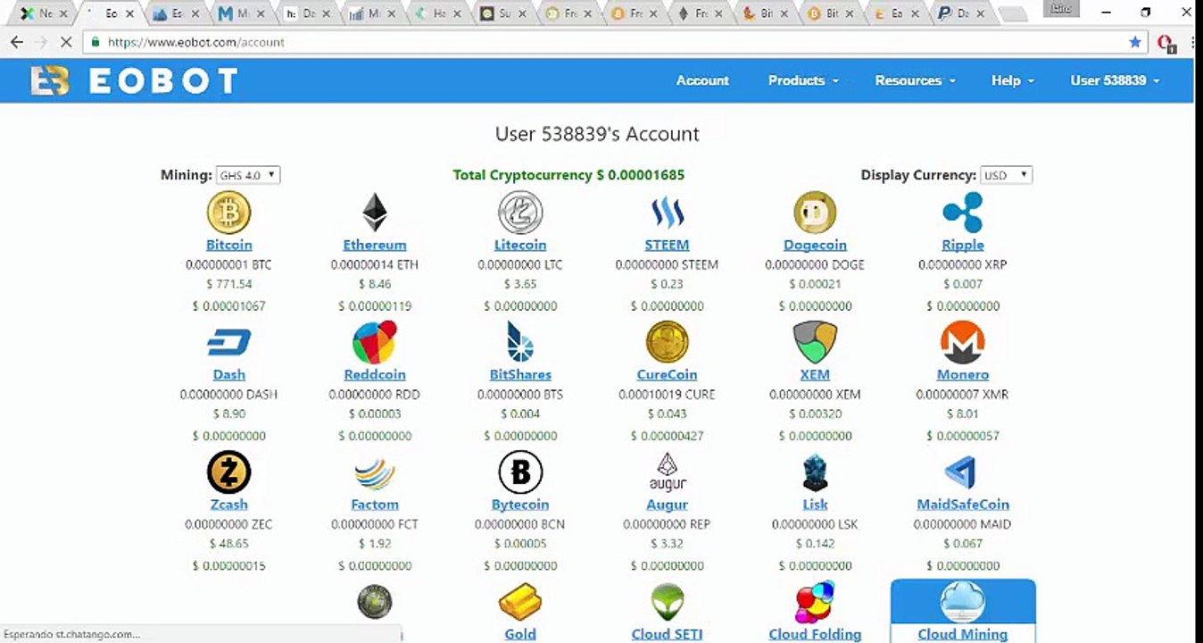1203x643 pixels.
Task: Click the Litecoin coin icon
Action: 520,213
